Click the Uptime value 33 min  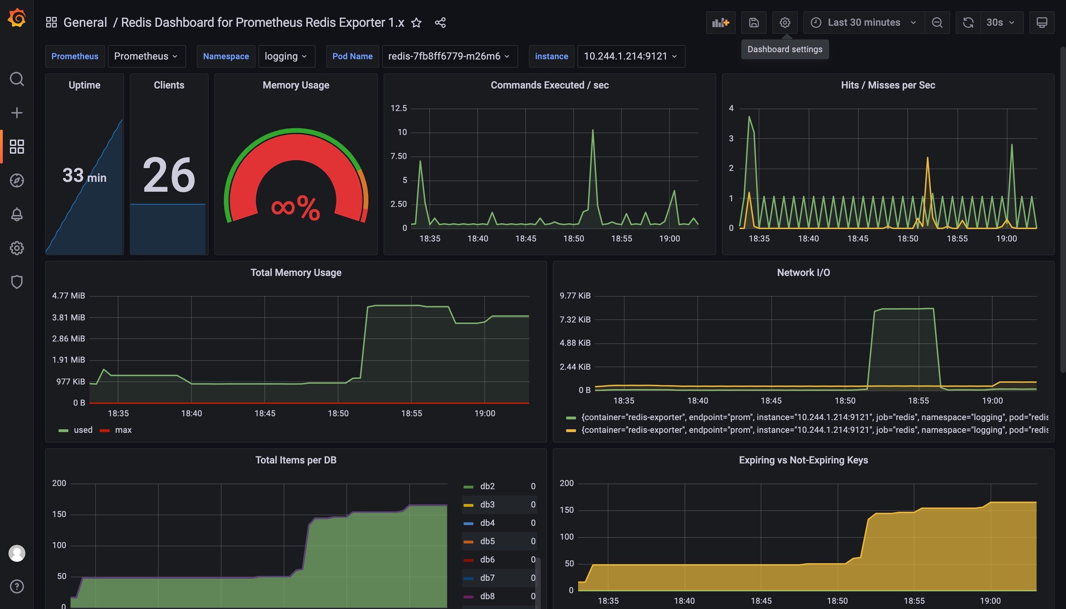pos(85,175)
